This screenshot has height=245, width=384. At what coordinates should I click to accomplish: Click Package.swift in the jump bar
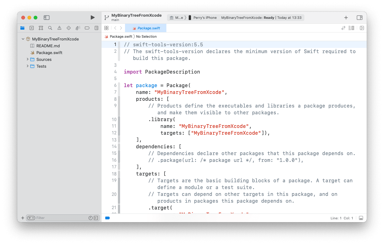tap(121, 36)
